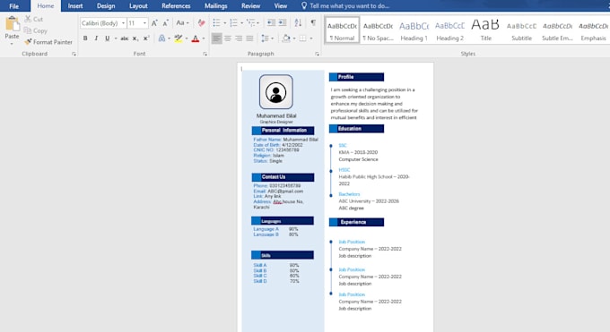Screen dimensions: 610x332
Task: Apply the Title style
Action: (485, 30)
